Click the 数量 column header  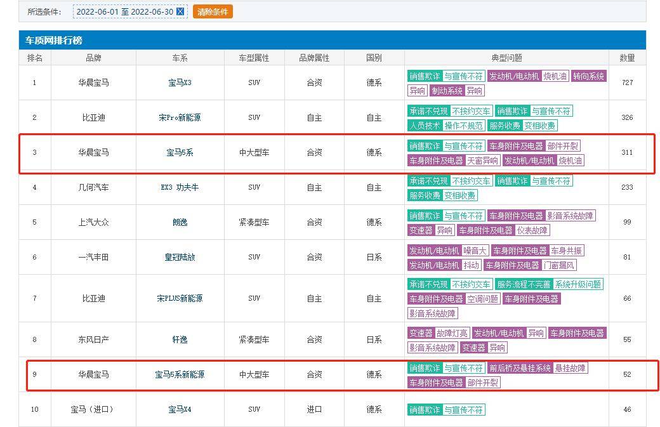pyautogui.click(x=627, y=58)
